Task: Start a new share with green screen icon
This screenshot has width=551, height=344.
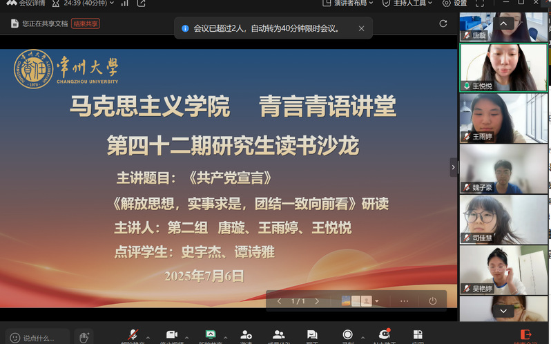Action: click(x=211, y=334)
